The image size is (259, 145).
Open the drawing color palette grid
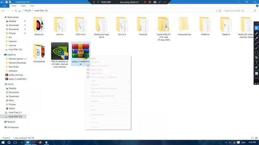click(x=256, y=73)
